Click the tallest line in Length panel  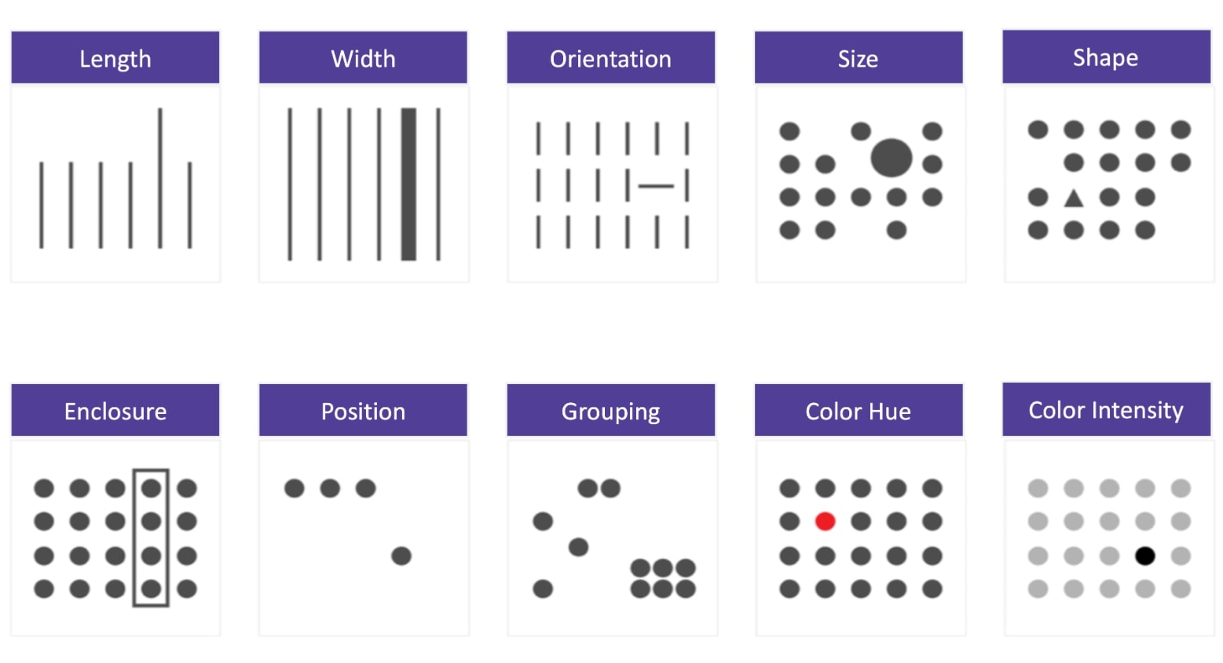point(160,178)
